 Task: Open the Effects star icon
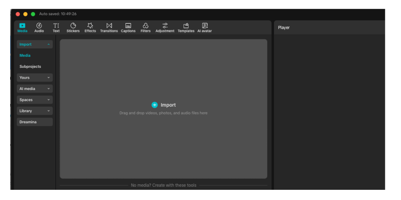[90, 25]
